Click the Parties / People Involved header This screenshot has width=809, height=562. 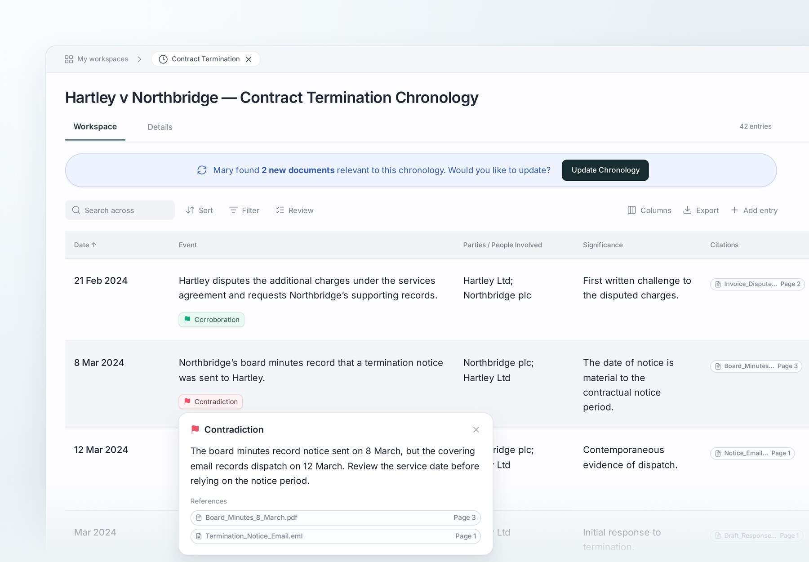point(502,245)
